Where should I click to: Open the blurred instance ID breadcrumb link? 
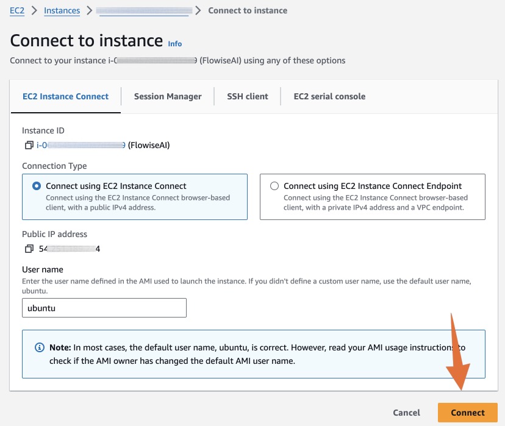point(144,10)
